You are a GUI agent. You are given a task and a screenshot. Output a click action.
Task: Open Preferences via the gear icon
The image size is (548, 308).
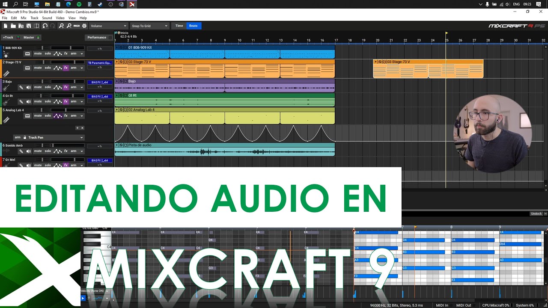(84, 26)
